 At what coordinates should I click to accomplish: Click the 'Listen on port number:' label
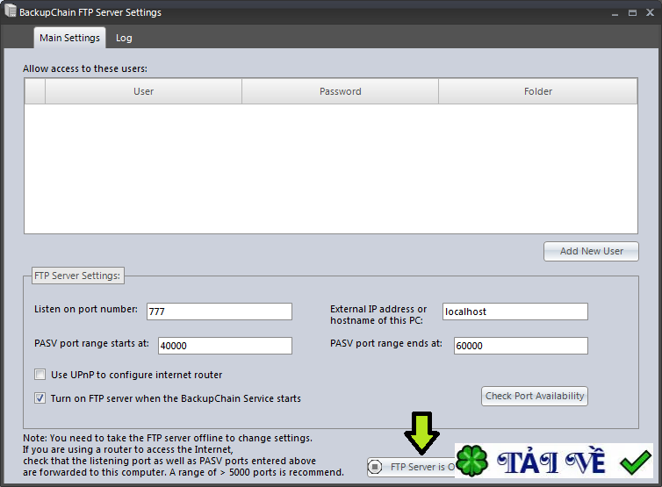86,310
